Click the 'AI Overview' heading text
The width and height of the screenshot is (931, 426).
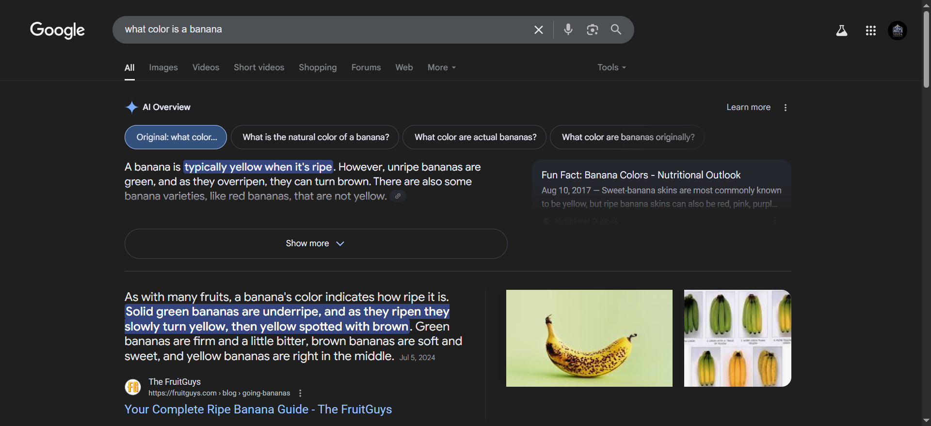tap(166, 107)
